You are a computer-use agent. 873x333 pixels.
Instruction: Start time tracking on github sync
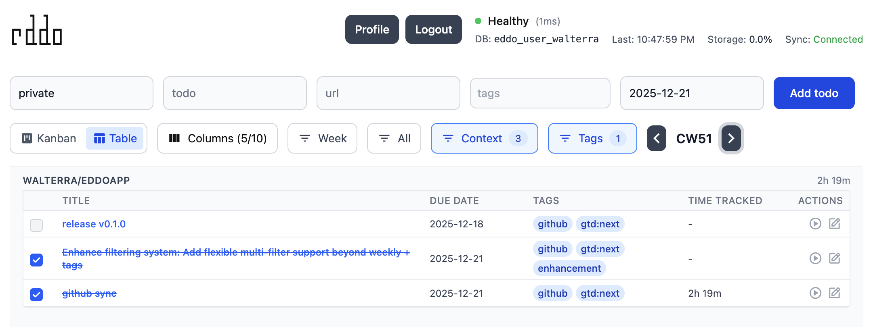815,293
